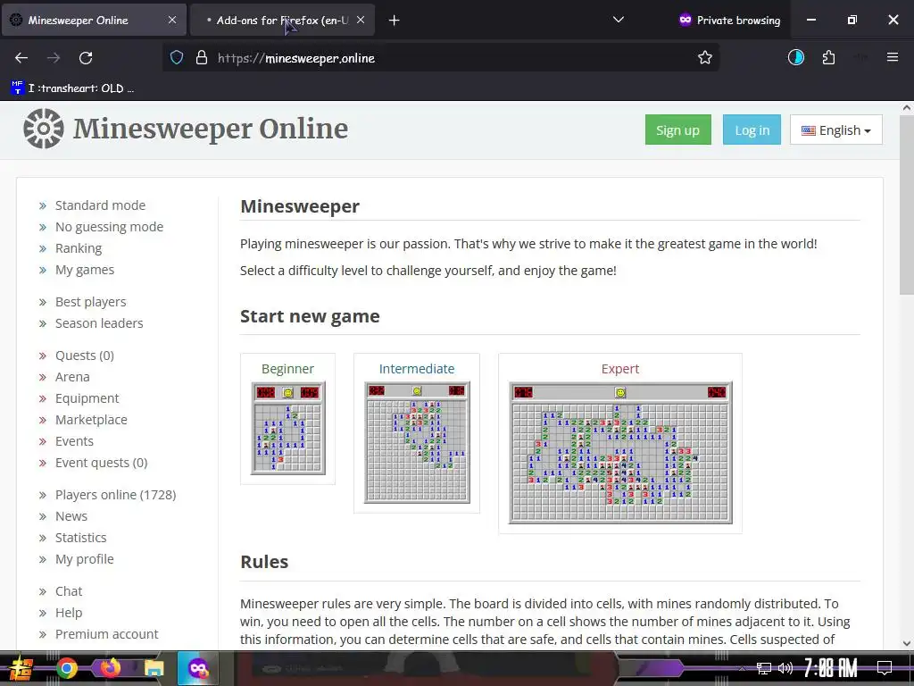Close the Add-ons for Firefox tab

tap(361, 20)
